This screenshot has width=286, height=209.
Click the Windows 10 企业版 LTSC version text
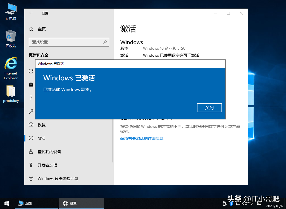click(164, 48)
